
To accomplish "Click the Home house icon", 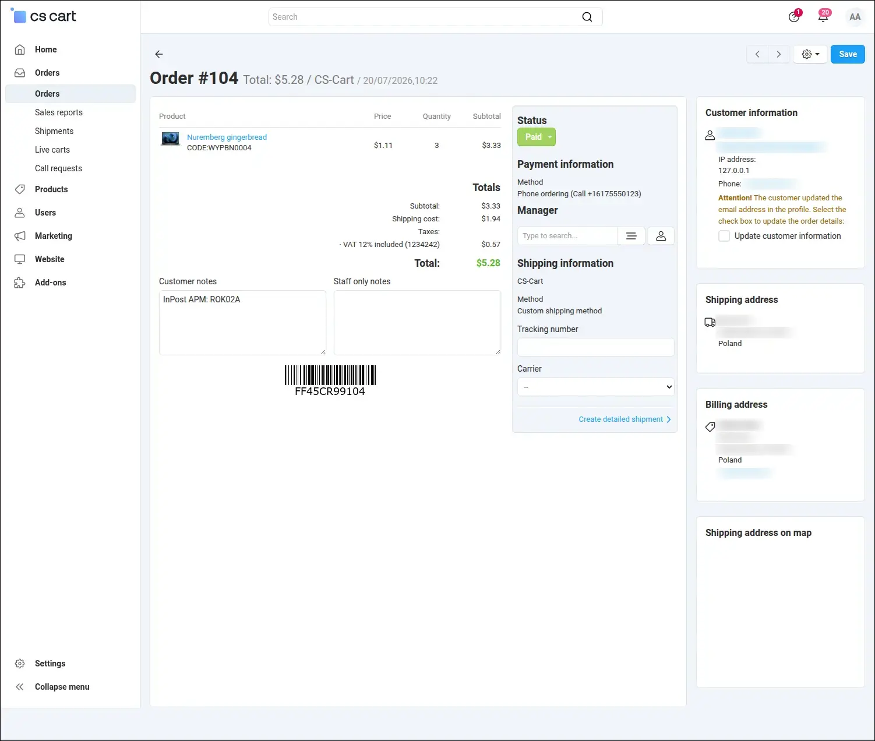I will [x=20, y=50].
